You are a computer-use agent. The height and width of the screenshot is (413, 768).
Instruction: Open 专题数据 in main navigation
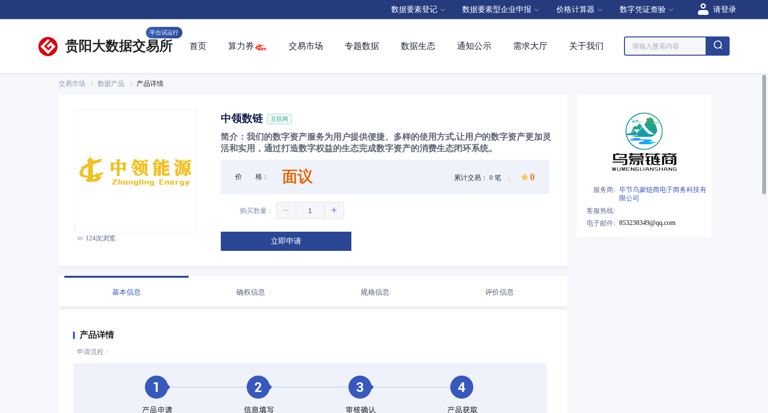click(x=362, y=46)
